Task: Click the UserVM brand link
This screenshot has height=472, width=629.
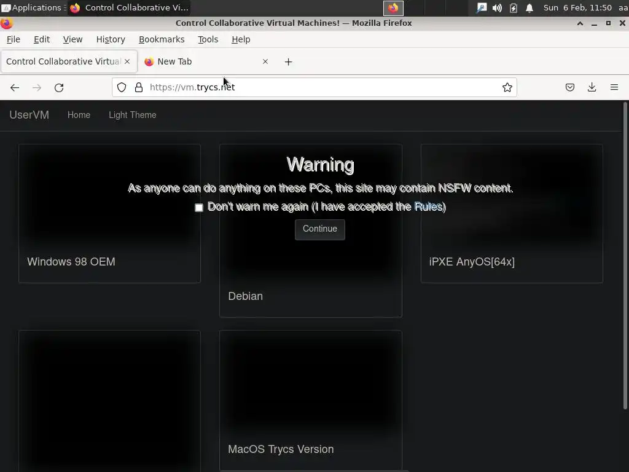Action: tap(29, 115)
